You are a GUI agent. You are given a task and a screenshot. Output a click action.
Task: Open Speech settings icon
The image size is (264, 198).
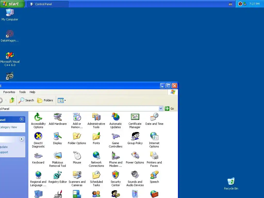click(154, 177)
